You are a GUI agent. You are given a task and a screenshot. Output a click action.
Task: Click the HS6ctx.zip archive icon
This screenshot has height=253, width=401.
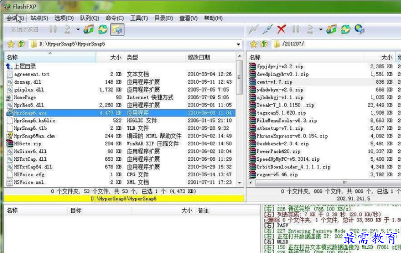(10, 144)
